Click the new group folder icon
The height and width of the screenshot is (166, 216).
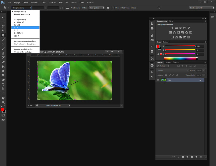[x=192, y=157]
